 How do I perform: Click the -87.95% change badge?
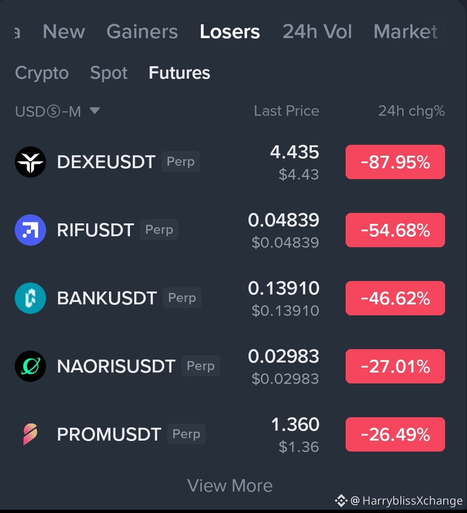tap(395, 162)
